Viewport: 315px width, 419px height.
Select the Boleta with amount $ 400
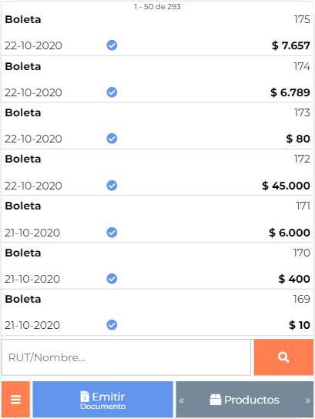click(x=157, y=266)
